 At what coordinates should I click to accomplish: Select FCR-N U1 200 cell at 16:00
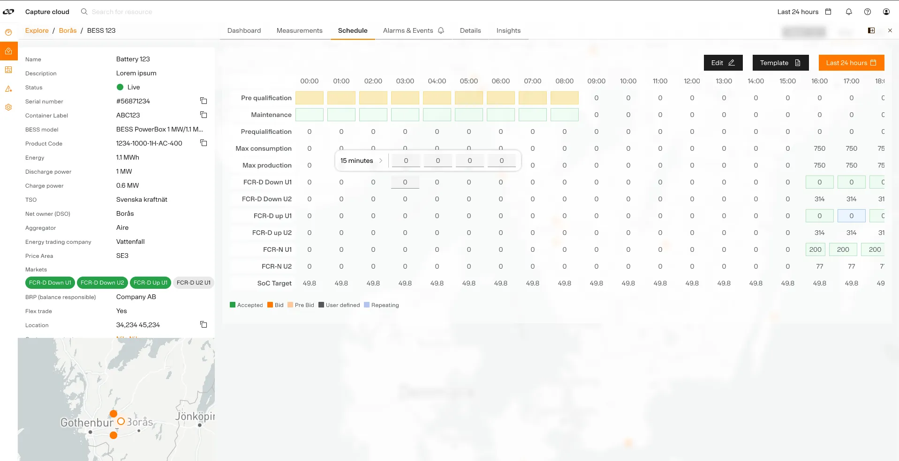tap(816, 249)
